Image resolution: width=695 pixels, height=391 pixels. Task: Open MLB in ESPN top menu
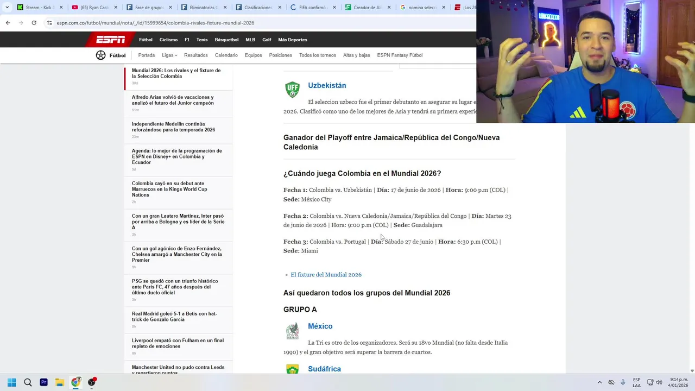coord(250,40)
